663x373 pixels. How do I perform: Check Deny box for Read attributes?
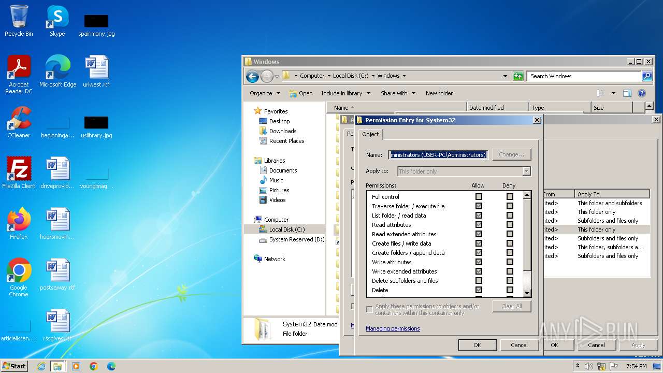[x=510, y=225]
